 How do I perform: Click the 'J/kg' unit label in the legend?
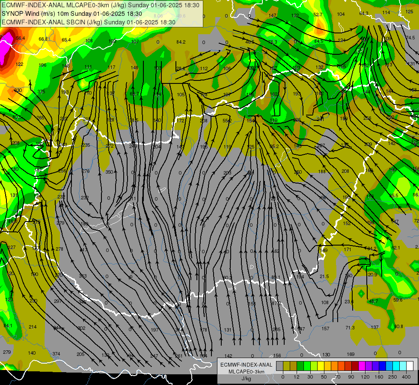coord(246,379)
